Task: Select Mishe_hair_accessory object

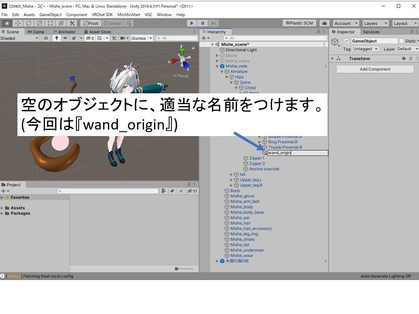Action: coord(251,229)
